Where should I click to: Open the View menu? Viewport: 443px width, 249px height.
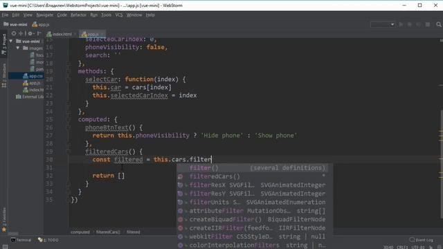coord(28,15)
